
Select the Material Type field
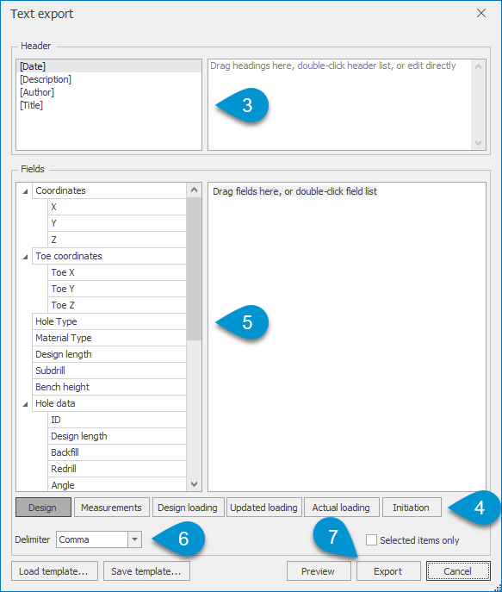click(109, 338)
